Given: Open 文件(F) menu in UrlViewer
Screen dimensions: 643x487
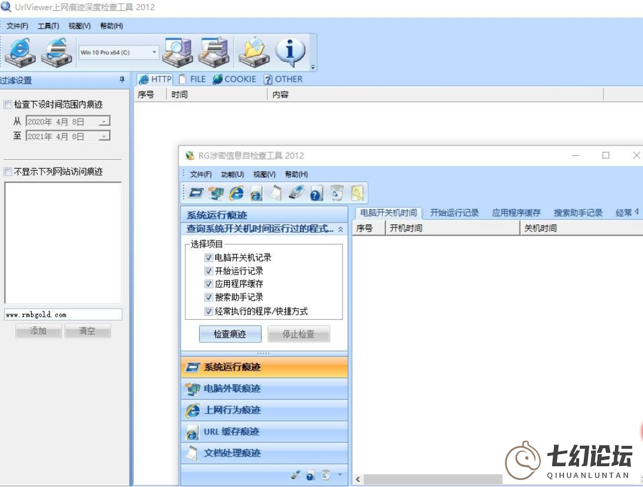Looking at the screenshot, I should [17, 26].
